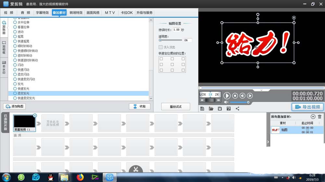Open the 加相框 sidebar panel
This screenshot has width=325, height=182.
4,48
